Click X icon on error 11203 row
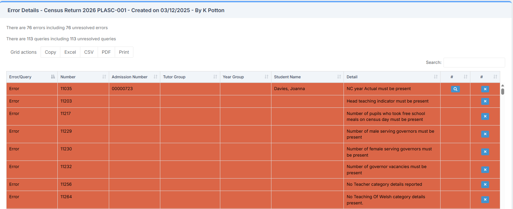The width and height of the screenshot is (513, 209). pos(485,101)
